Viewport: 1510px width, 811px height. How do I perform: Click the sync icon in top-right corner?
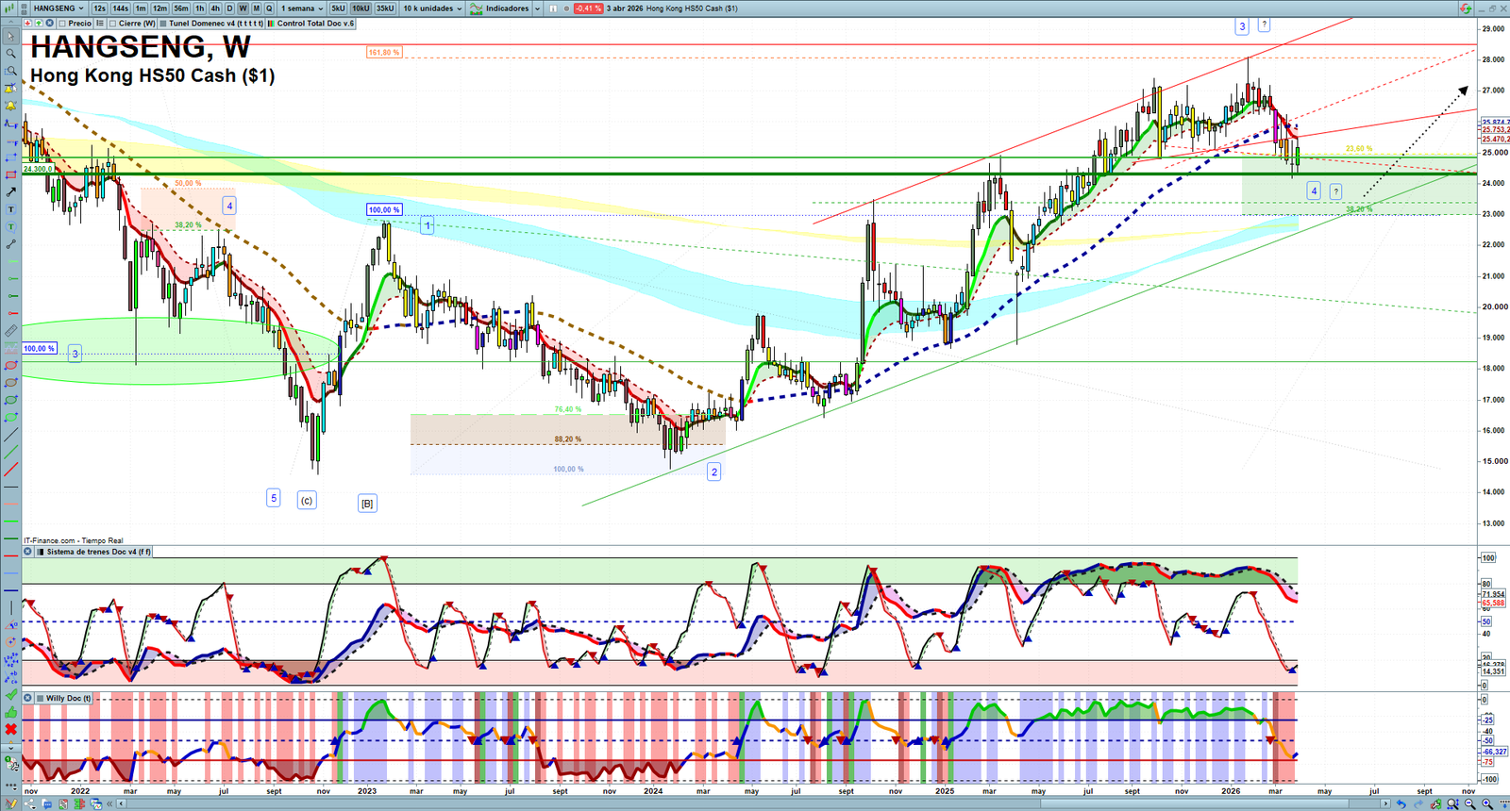click(1466, 8)
